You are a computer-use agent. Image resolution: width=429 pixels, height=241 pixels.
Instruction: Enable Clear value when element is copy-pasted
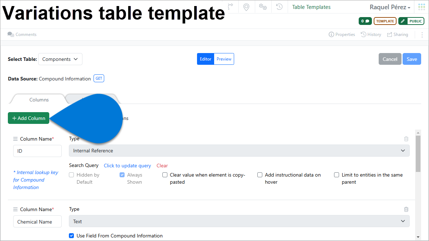click(165, 175)
